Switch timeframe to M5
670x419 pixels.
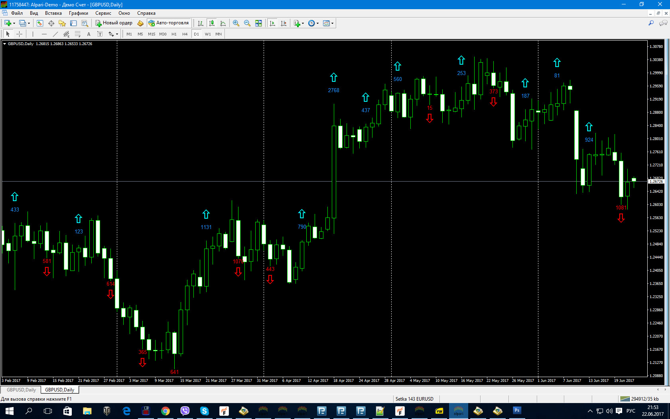coord(140,34)
